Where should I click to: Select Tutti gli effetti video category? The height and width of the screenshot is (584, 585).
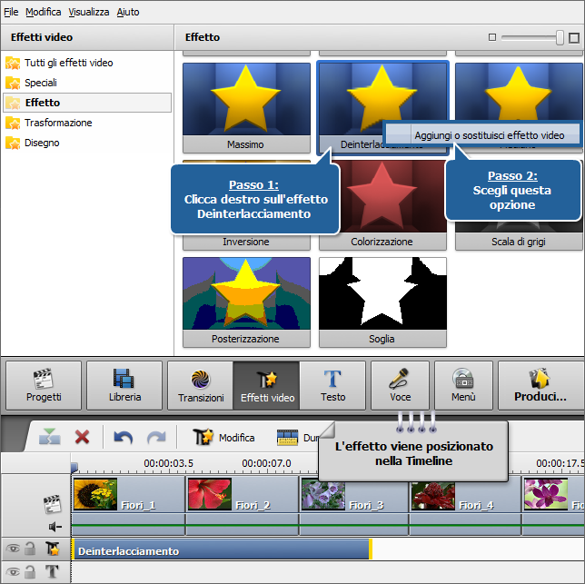(68, 63)
